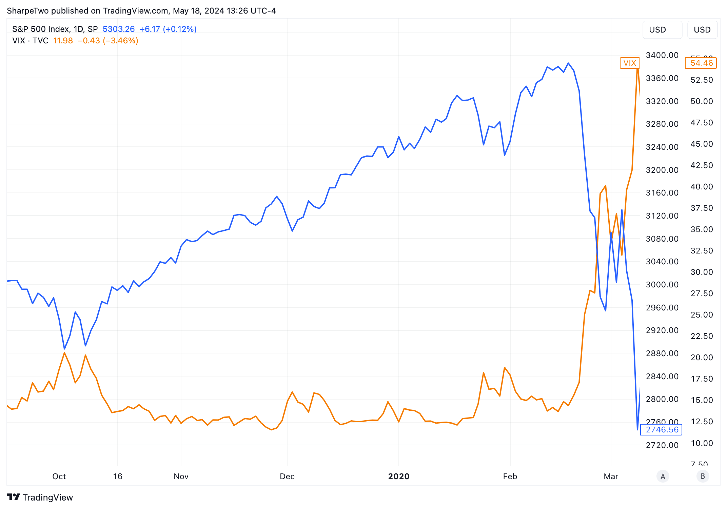Select the blue 2746.56 price label
This screenshot has width=727, height=509.
[662, 430]
